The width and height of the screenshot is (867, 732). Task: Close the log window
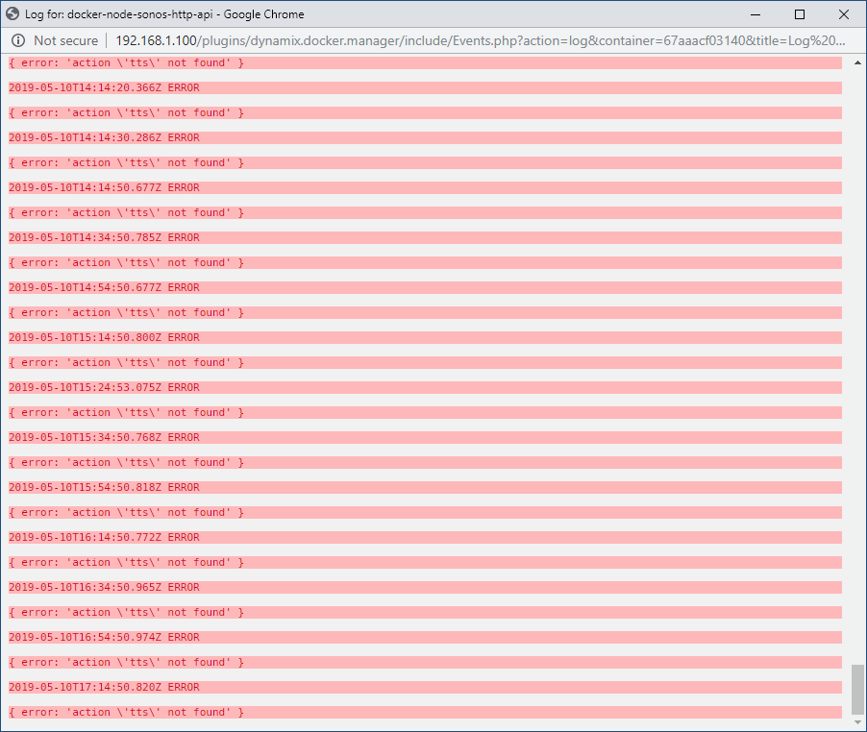click(844, 14)
